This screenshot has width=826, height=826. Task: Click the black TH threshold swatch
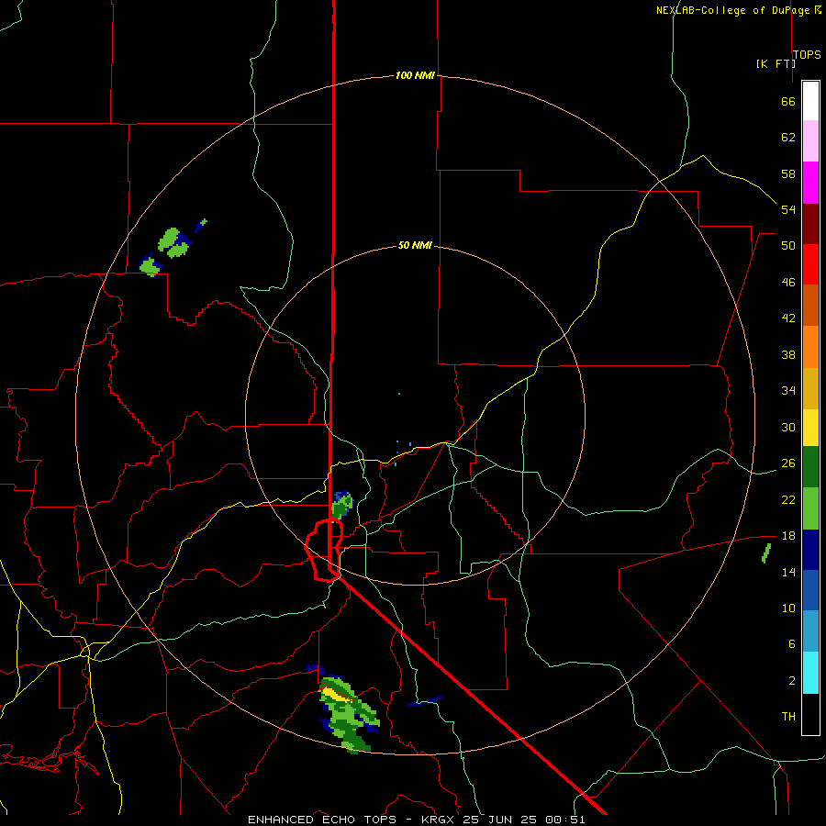(810, 714)
